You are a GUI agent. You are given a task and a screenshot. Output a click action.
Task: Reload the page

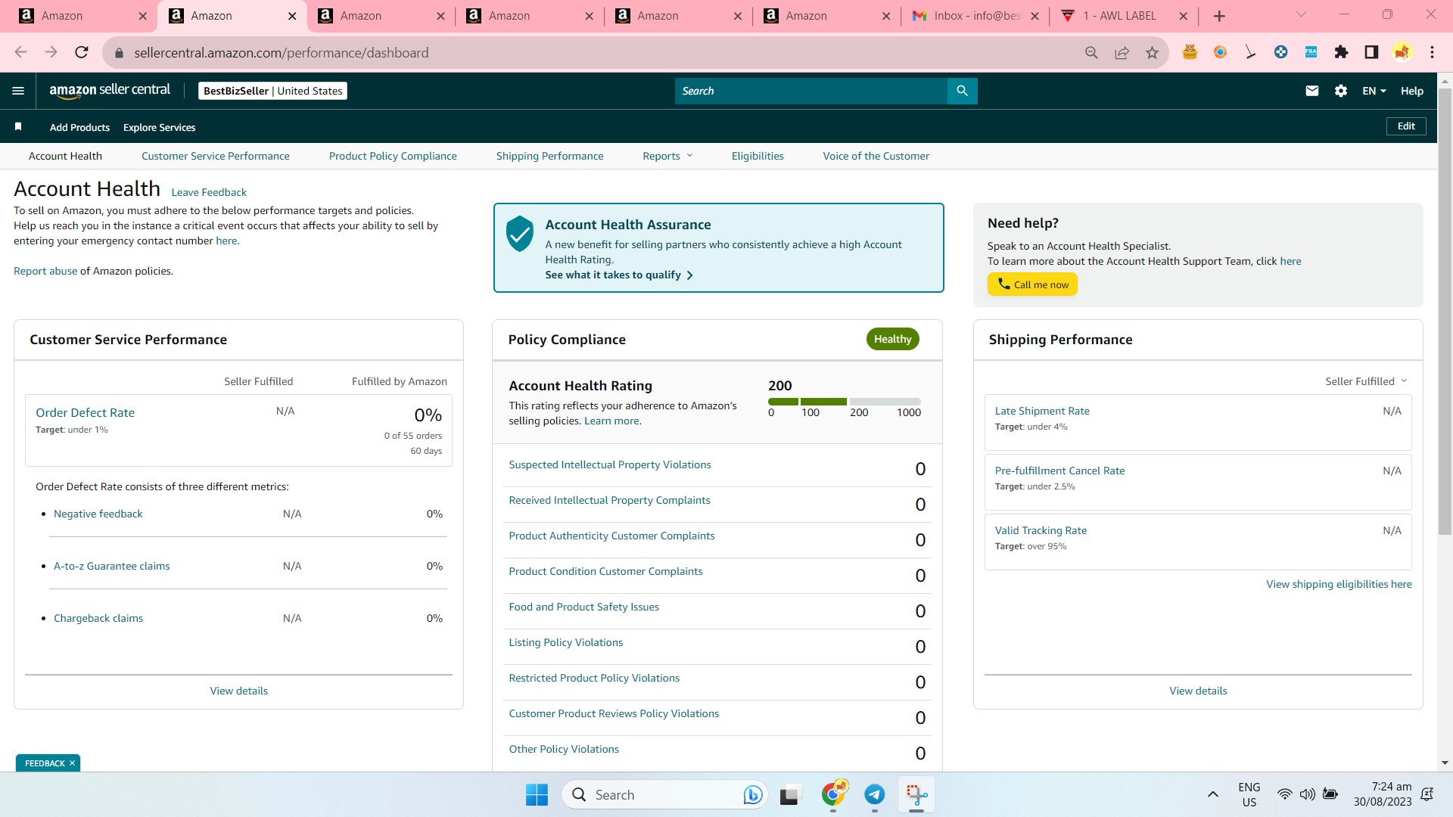tap(81, 52)
